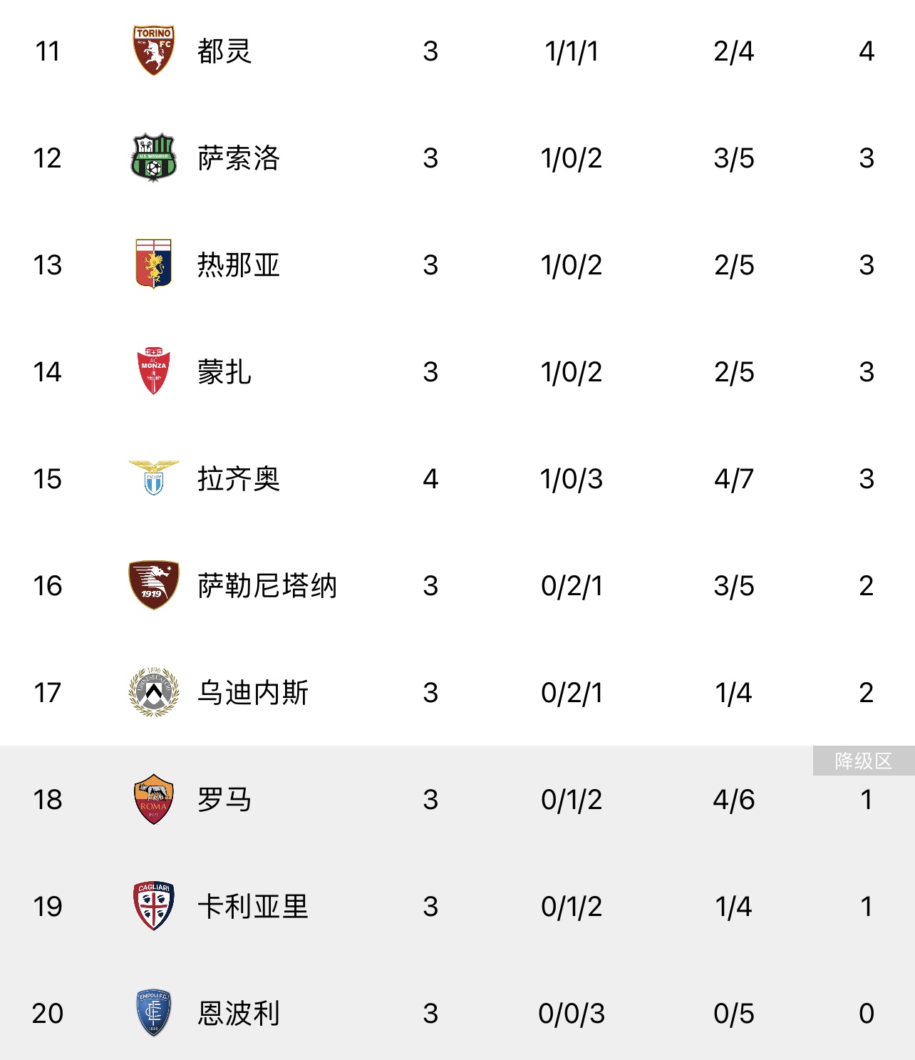
Task: Open the Genoa club badge
Action: [x=153, y=264]
